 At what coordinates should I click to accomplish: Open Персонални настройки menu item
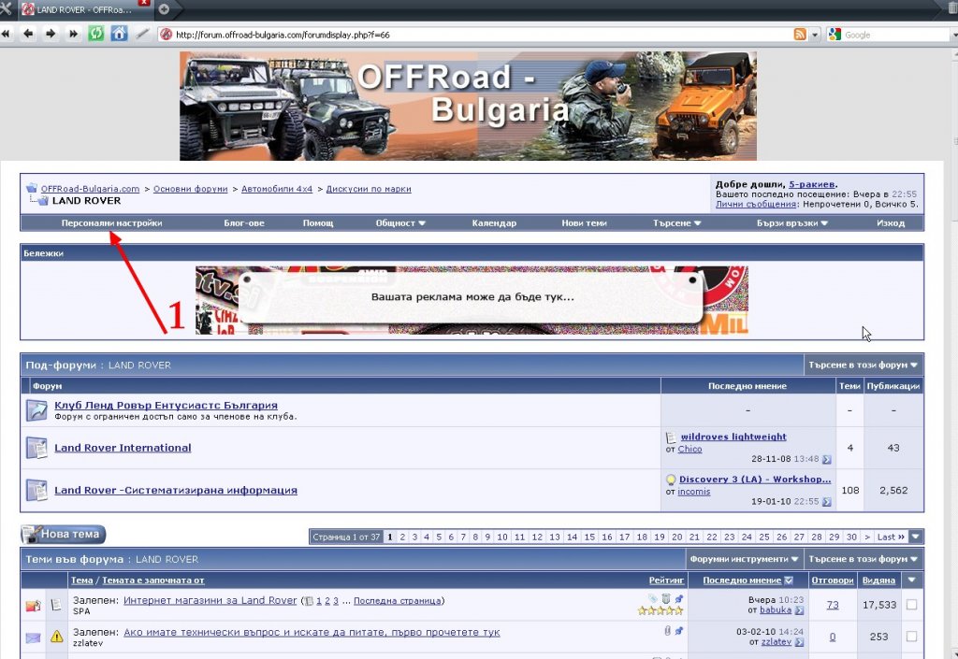[x=112, y=223]
